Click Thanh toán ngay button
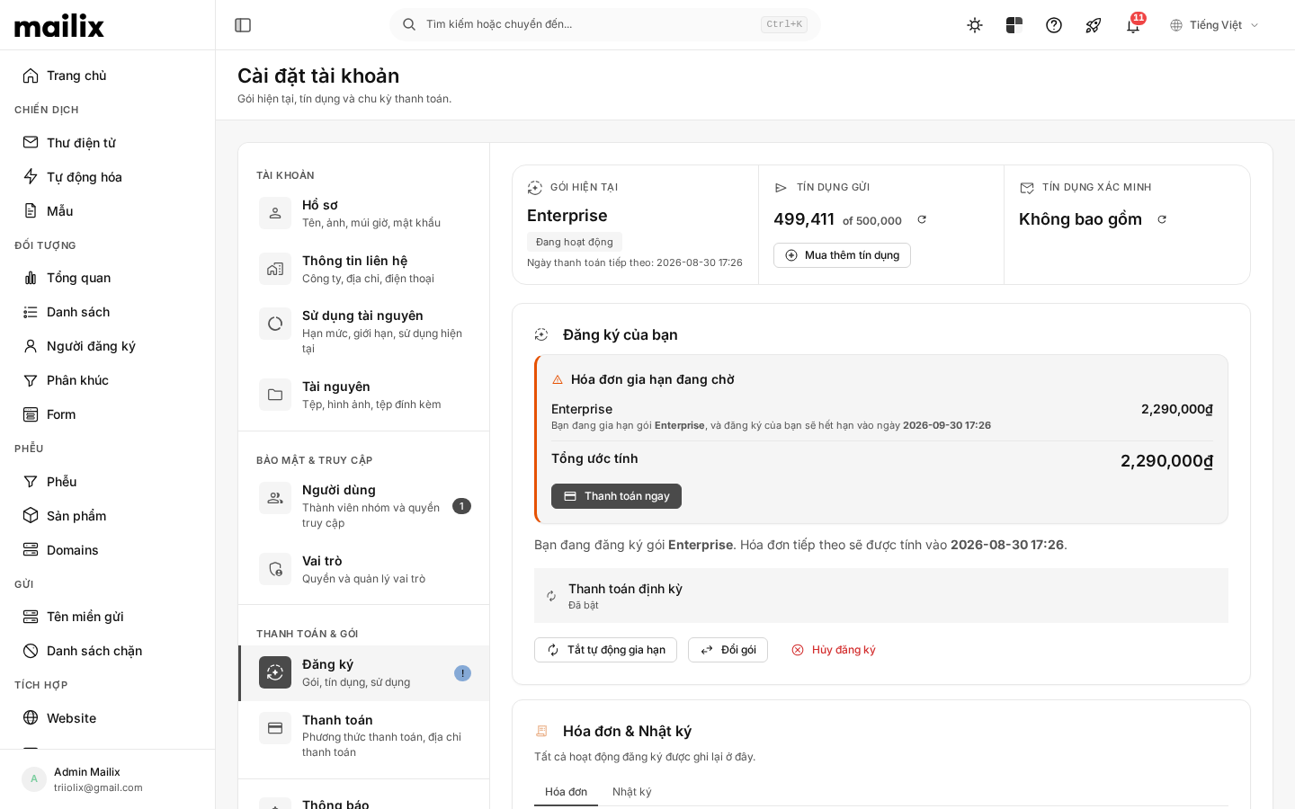 click(616, 496)
